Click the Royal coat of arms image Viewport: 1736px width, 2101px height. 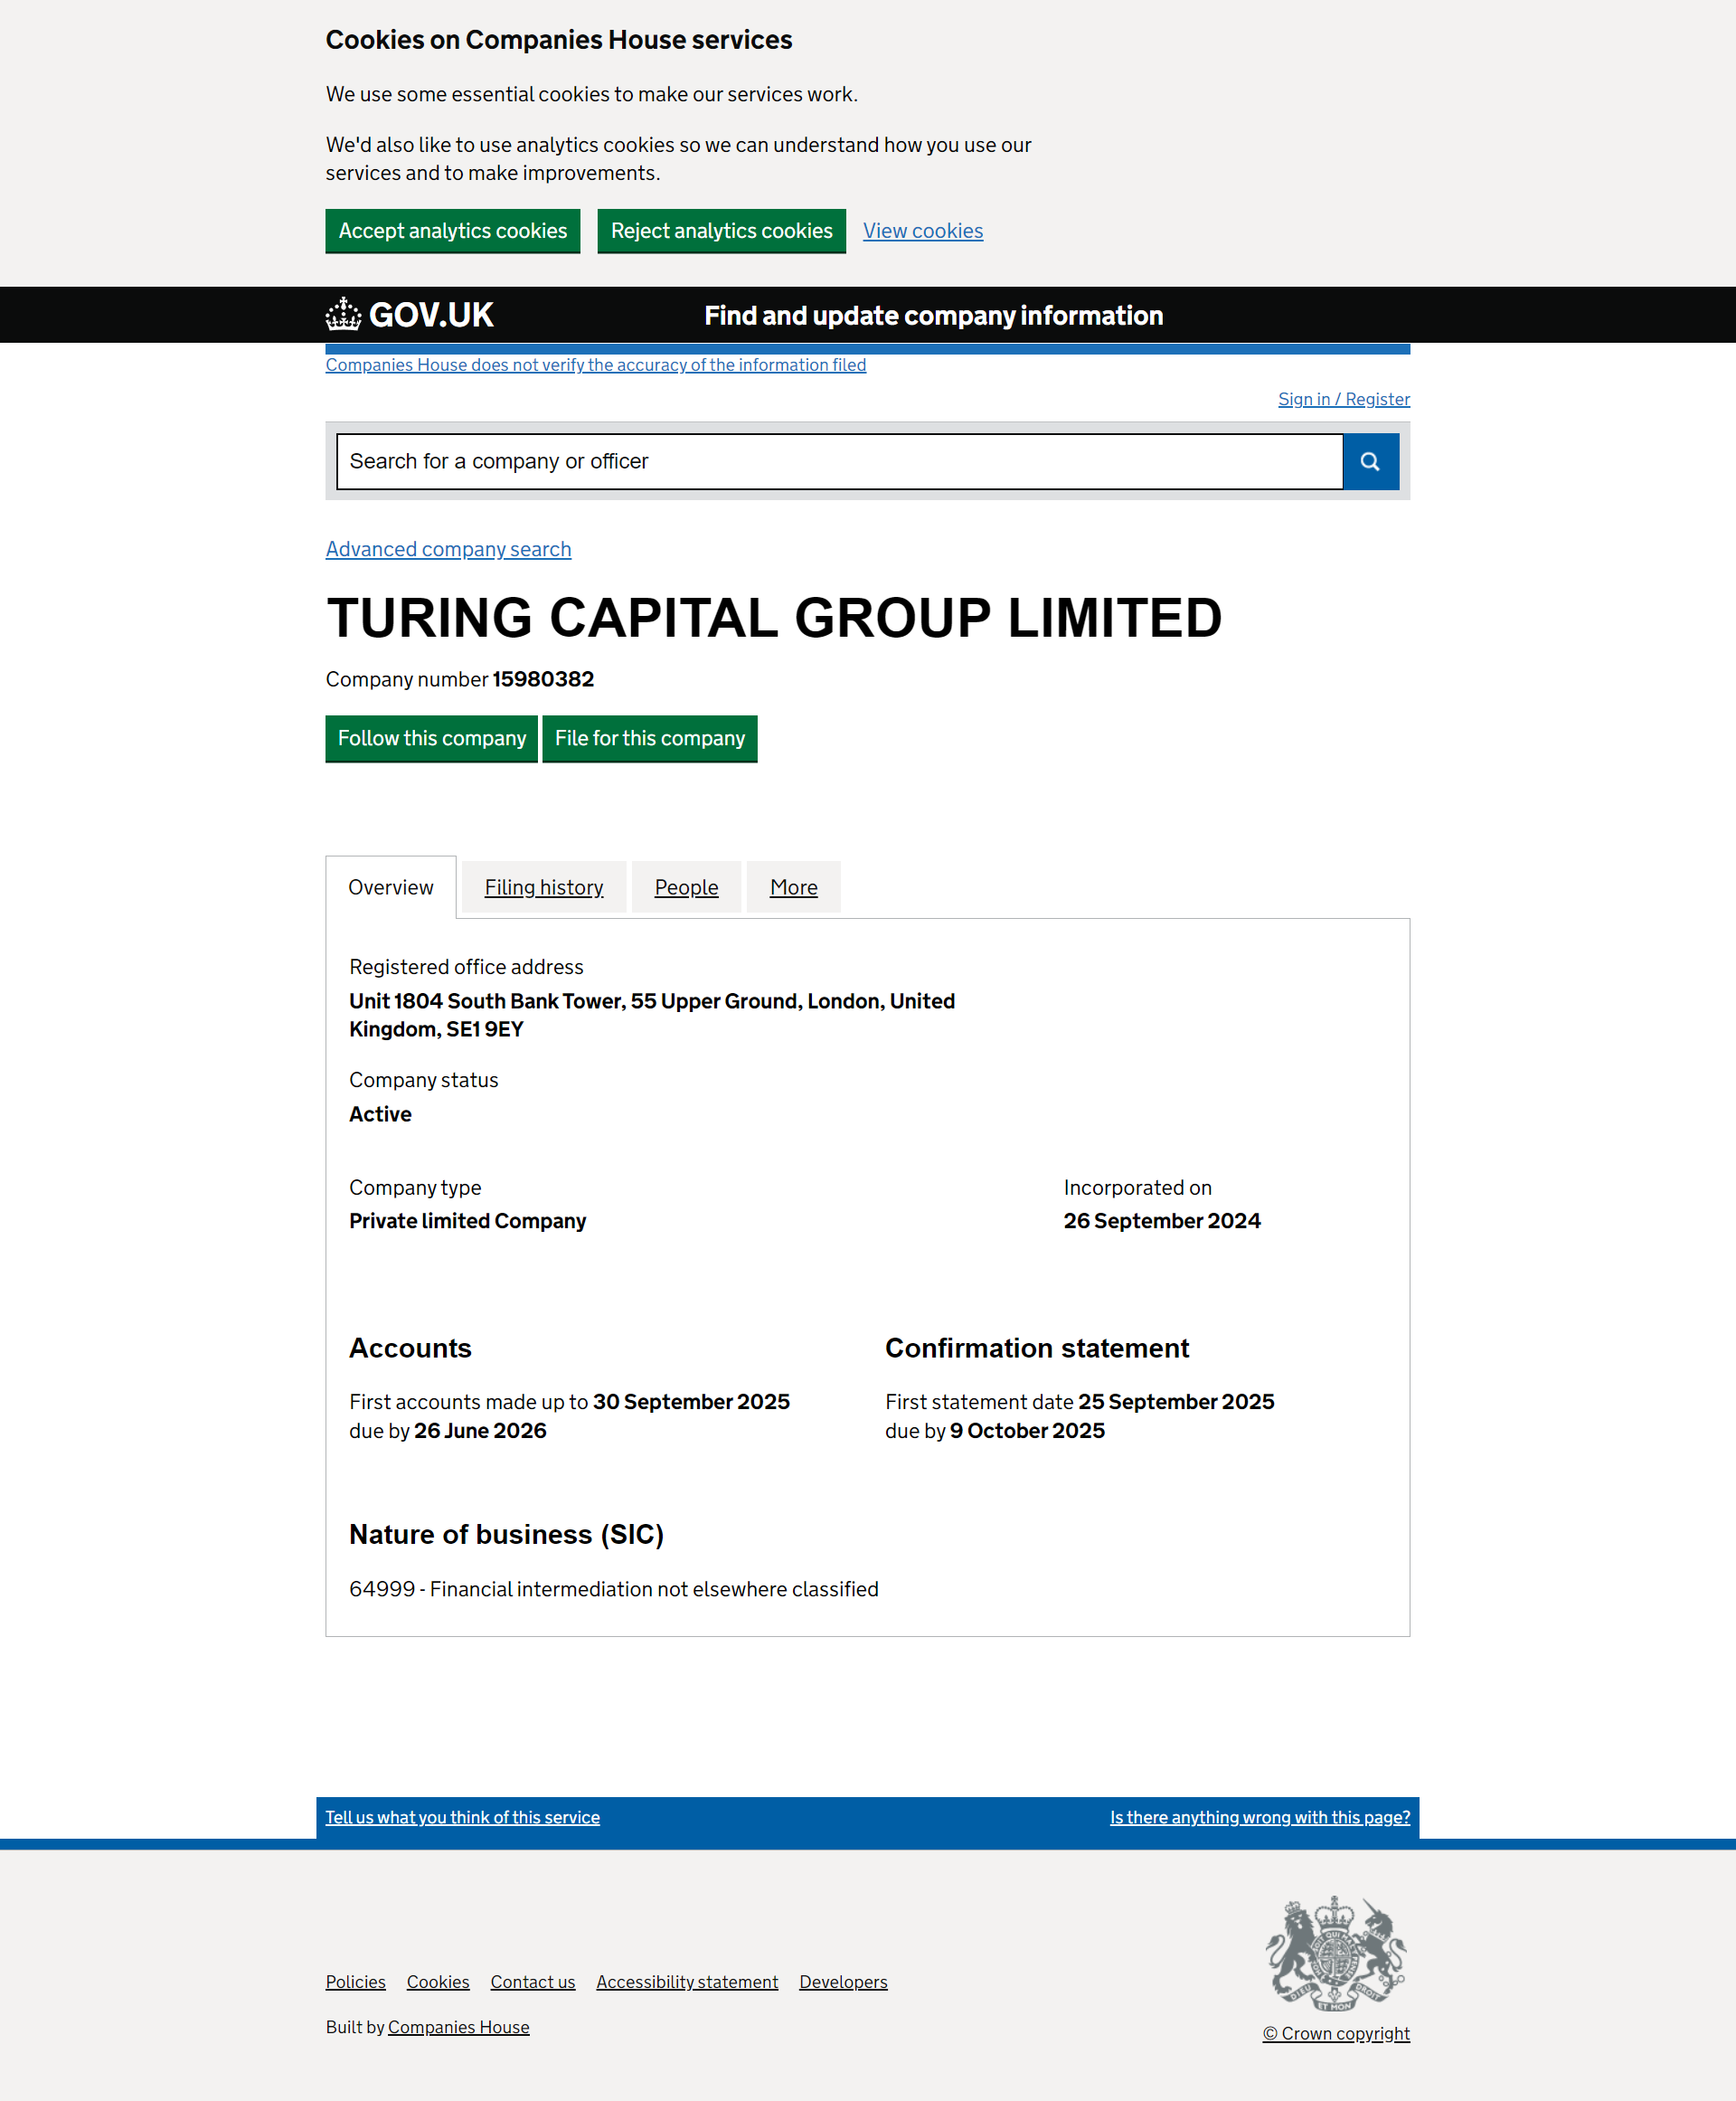point(1336,1953)
